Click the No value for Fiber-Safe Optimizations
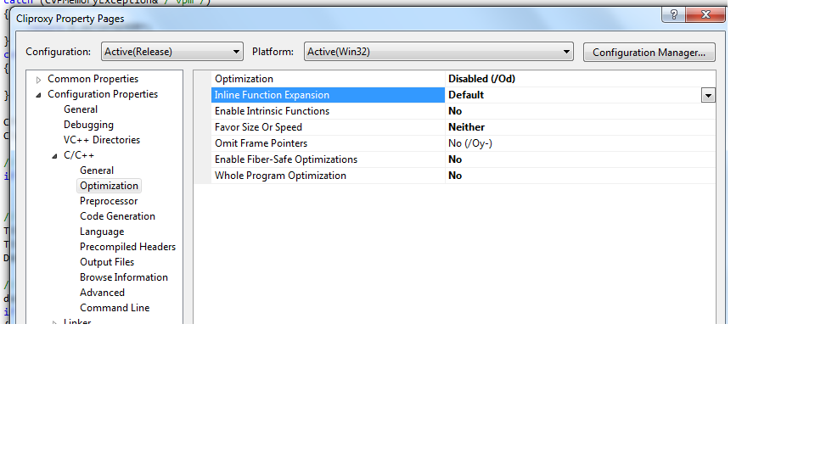 [455, 159]
